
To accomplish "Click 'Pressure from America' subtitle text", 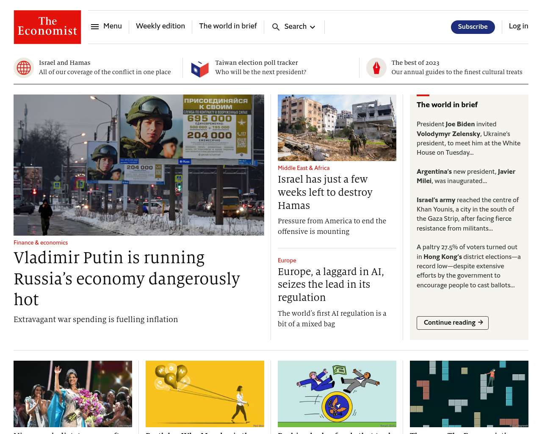I will tap(332, 226).
